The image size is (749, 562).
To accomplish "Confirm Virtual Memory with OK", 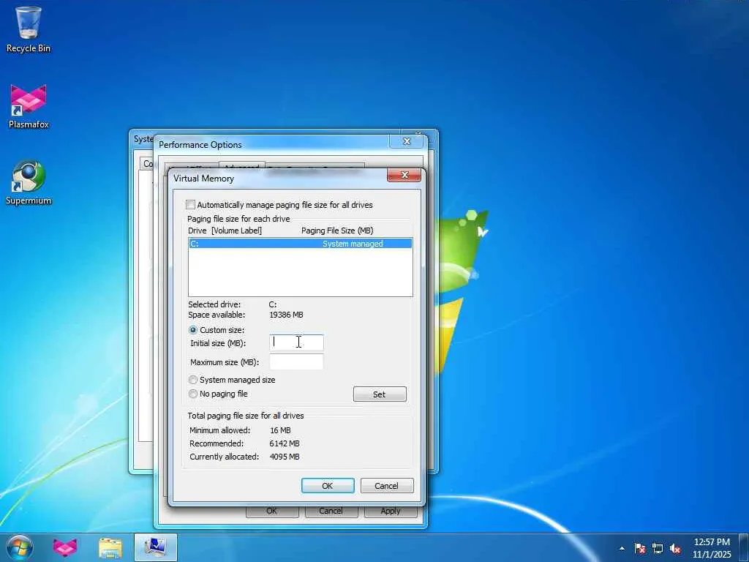I will pyautogui.click(x=328, y=486).
